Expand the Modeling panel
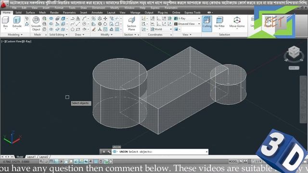Viewport: 308px width, 173px height. tap(15, 35)
